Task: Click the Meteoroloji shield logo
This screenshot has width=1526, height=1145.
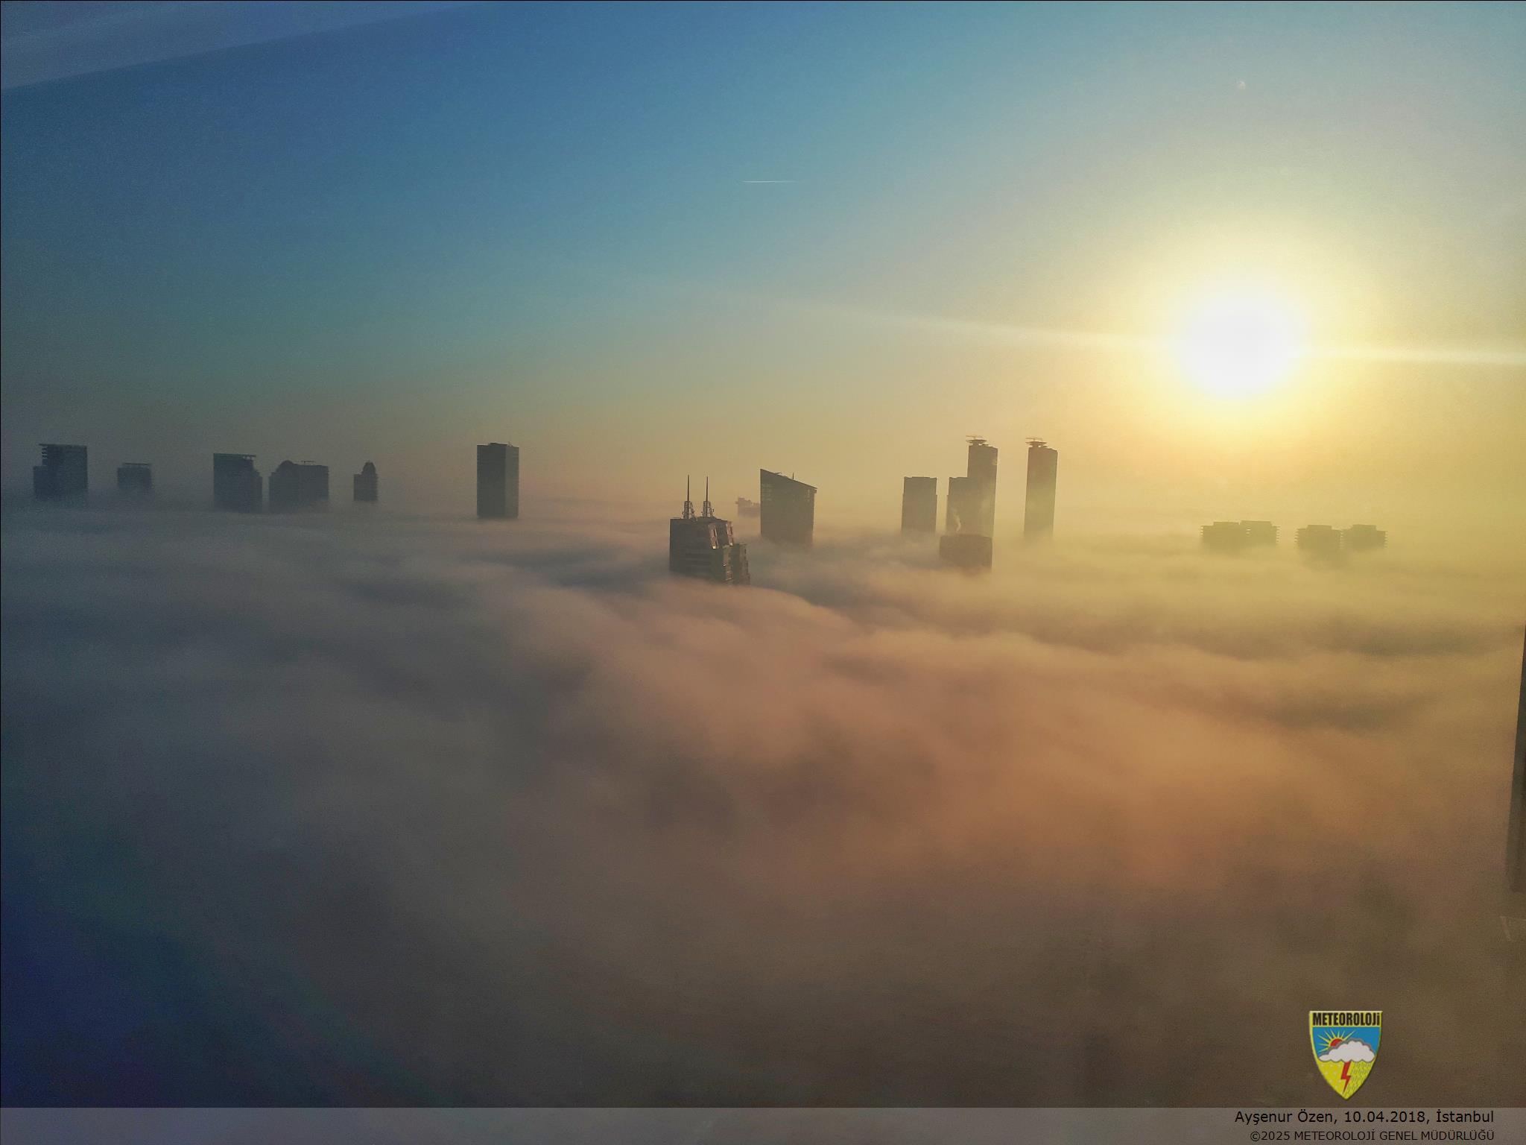Action: click(1346, 1054)
